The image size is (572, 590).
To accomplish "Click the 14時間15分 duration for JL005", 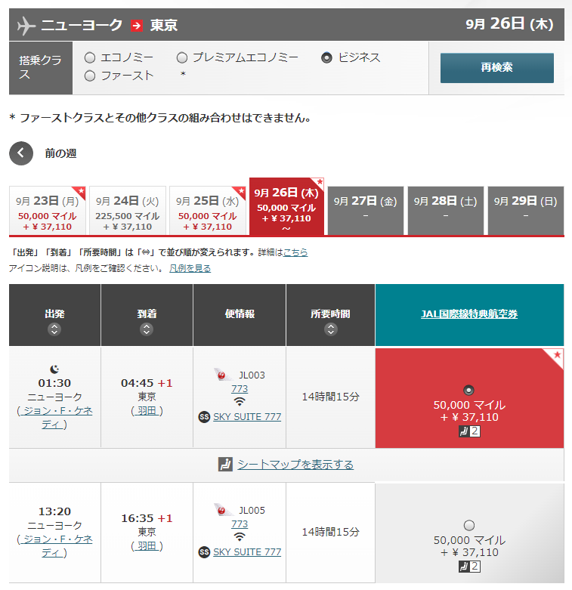I will point(331,532).
